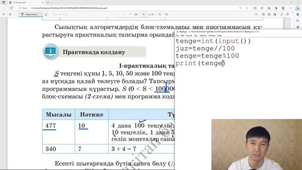Open the browser profile avatar

point(283,8)
